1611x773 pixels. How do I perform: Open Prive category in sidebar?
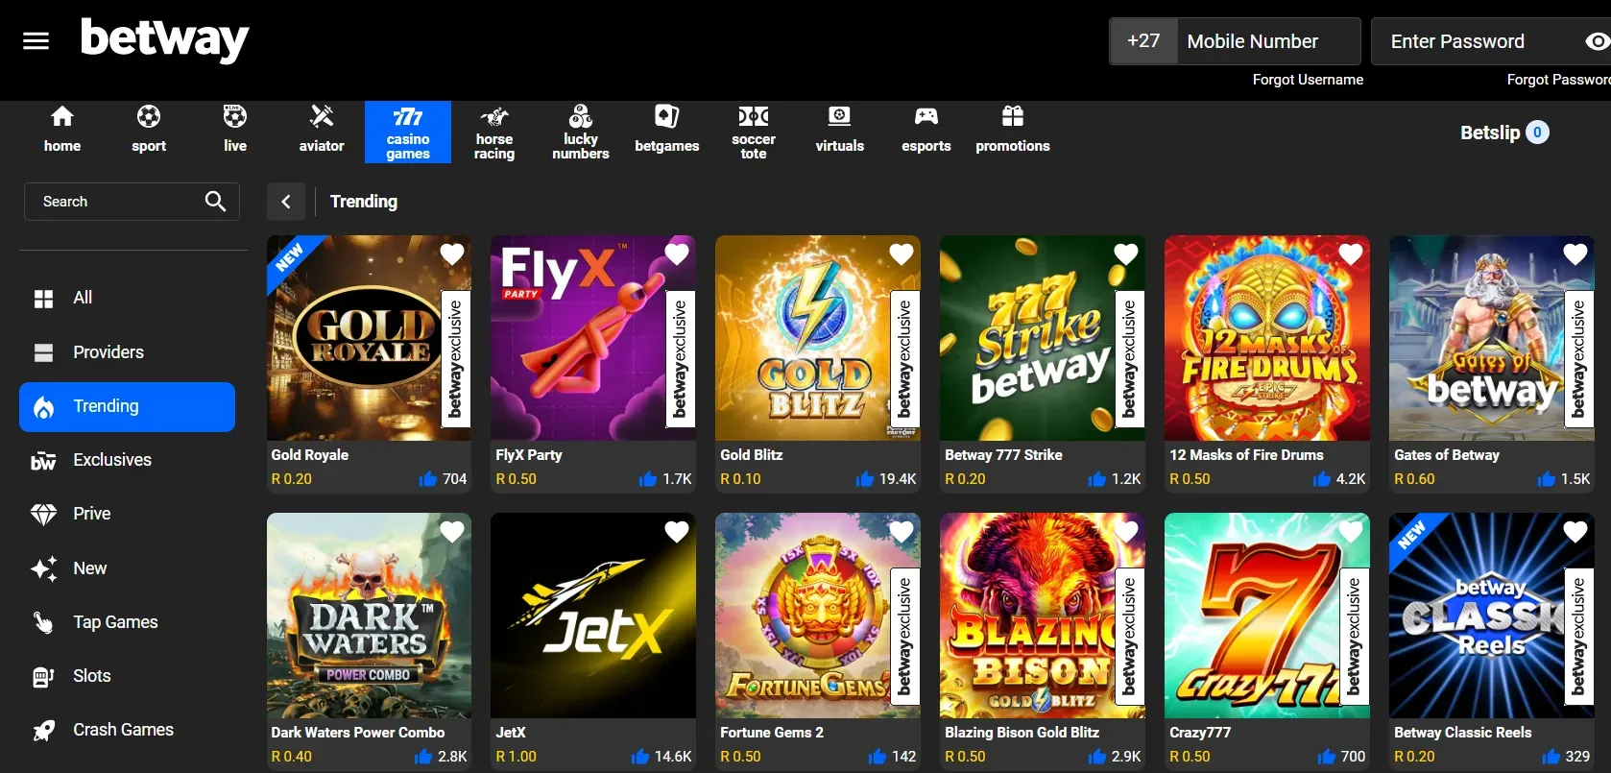(x=127, y=514)
